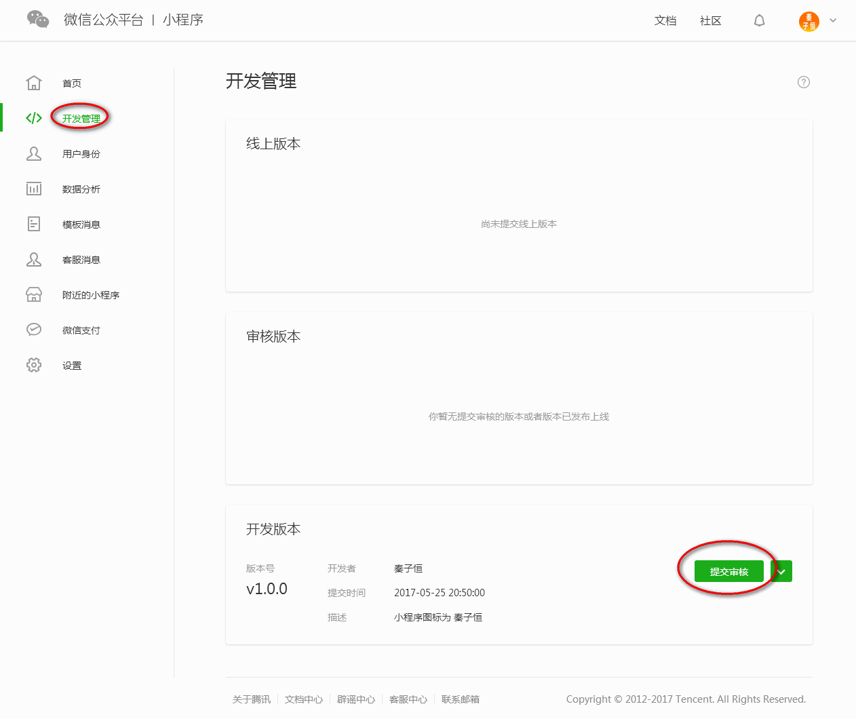Open 附近的小程序 in the sidebar
This screenshot has height=719, width=856.
click(91, 295)
